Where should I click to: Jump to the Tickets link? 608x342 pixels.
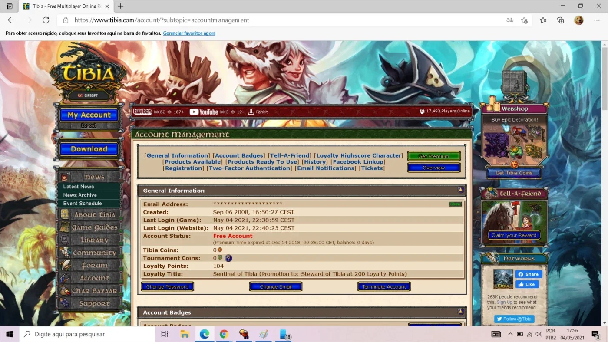[372, 168]
